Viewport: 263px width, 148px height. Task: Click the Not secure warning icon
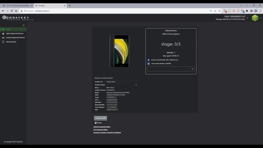[22, 11]
